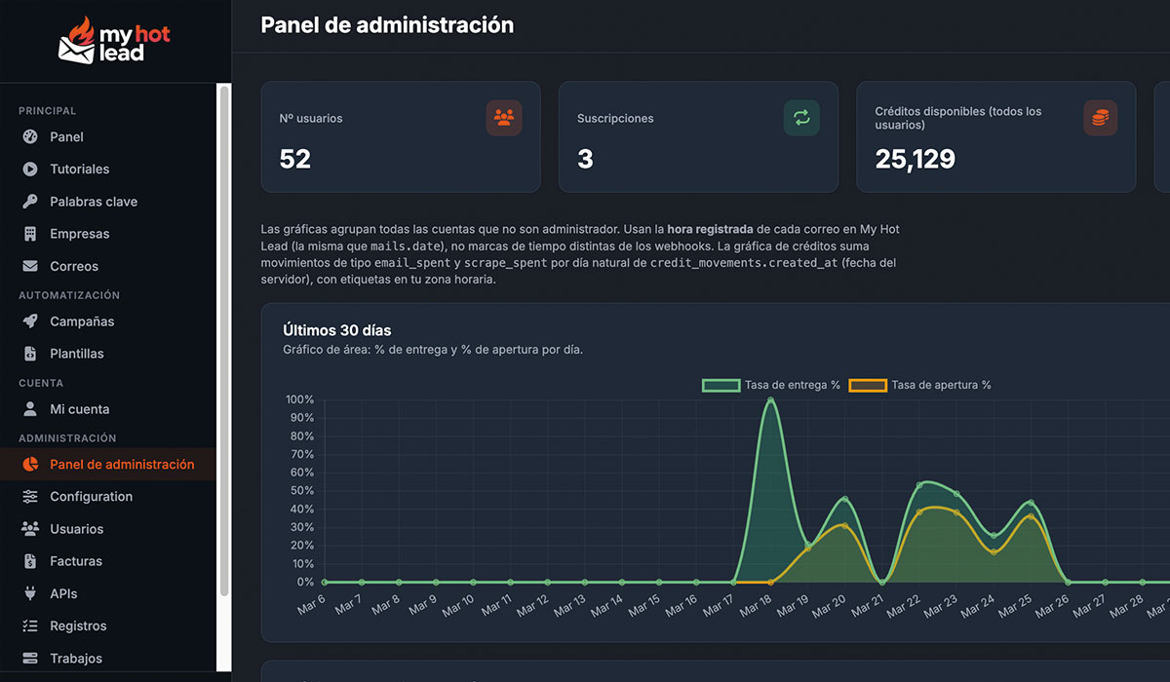The height and width of the screenshot is (682, 1170).
Task: Click the Mi cuenta user icon
Action: tap(30, 409)
